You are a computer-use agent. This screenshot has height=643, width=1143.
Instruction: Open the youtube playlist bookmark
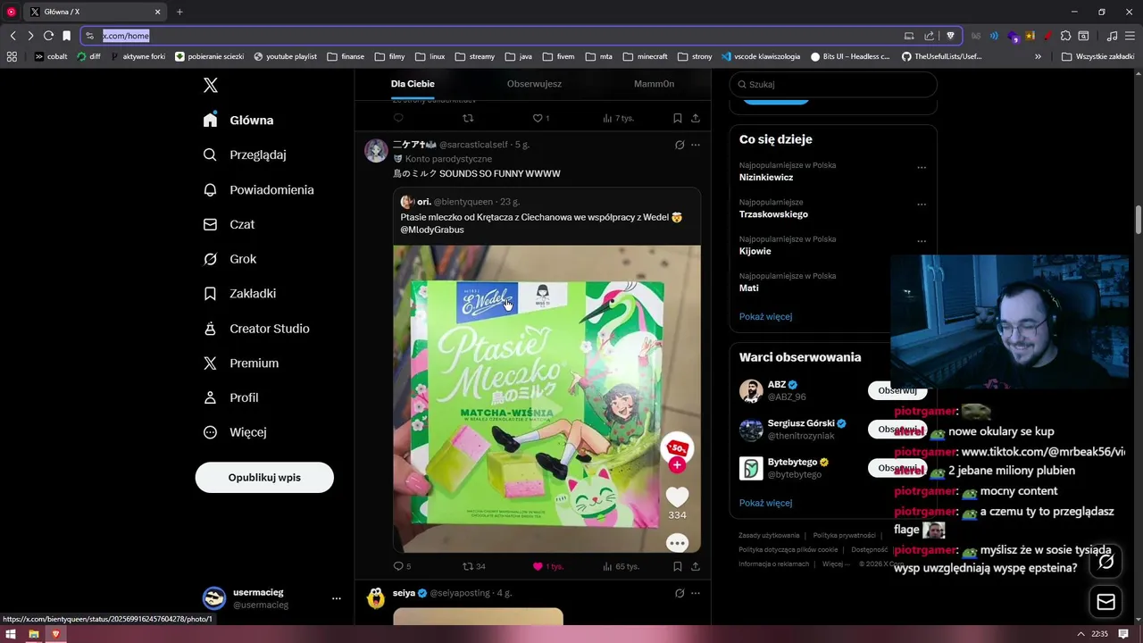pos(285,56)
